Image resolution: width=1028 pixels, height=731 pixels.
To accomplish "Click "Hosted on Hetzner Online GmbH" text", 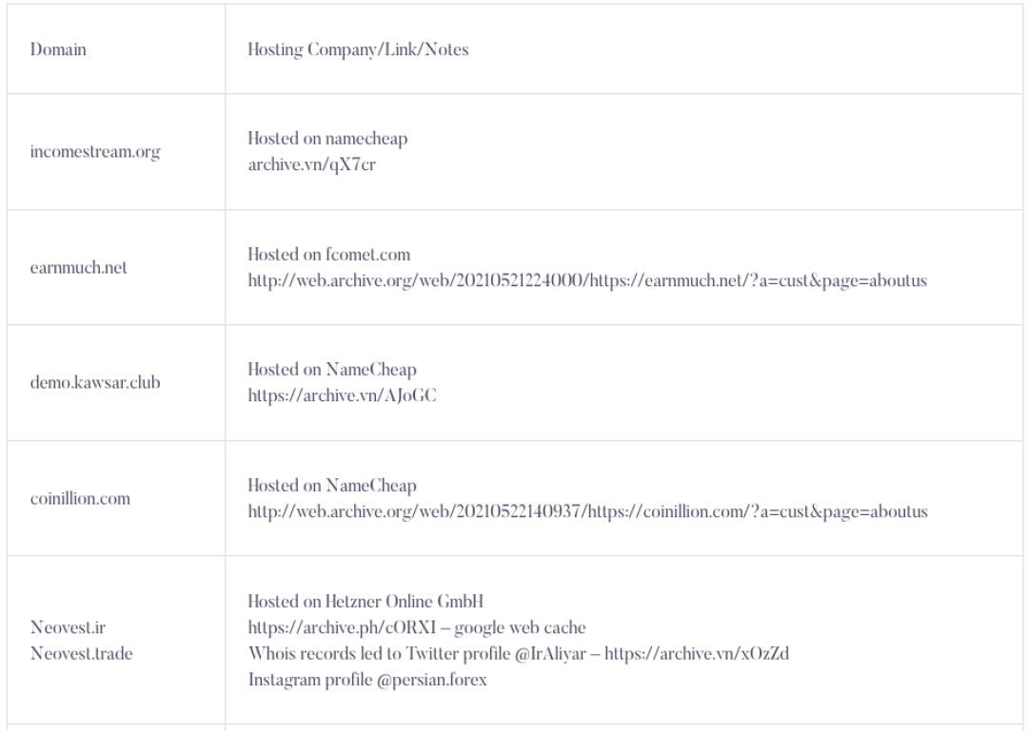I will click(366, 603).
